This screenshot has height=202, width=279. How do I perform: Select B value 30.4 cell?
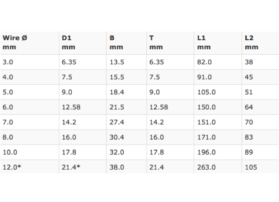(x=116, y=137)
